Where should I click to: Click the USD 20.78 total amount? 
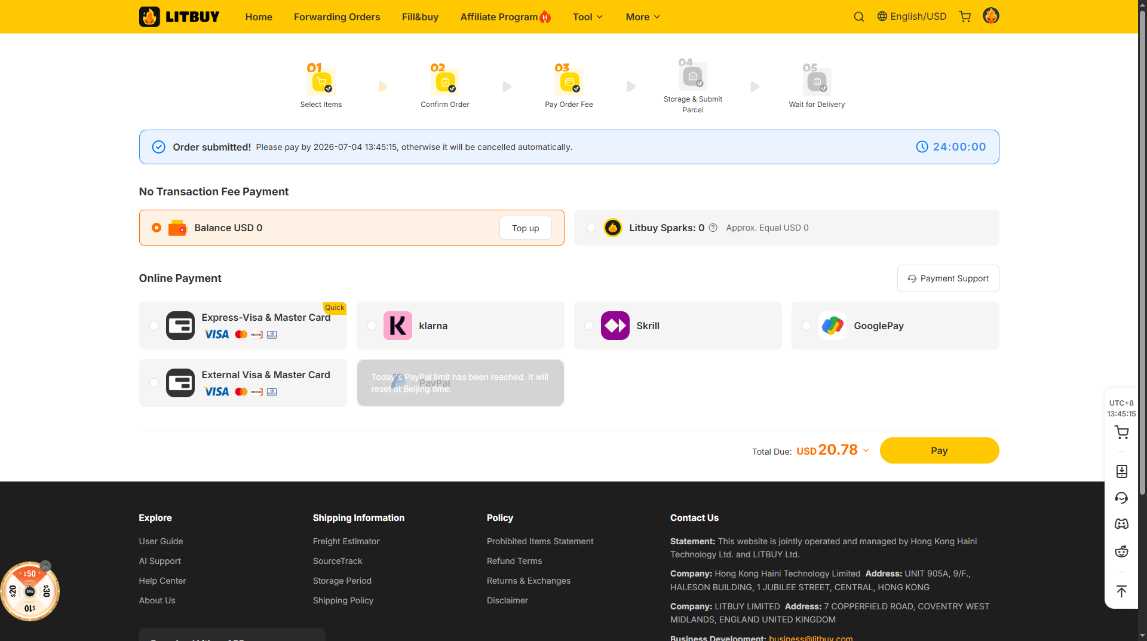click(x=827, y=450)
